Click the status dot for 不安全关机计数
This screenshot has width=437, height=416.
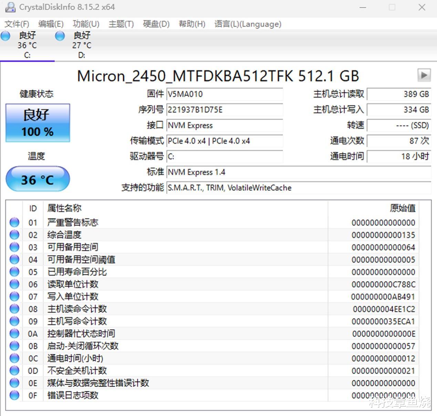[14, 371]
